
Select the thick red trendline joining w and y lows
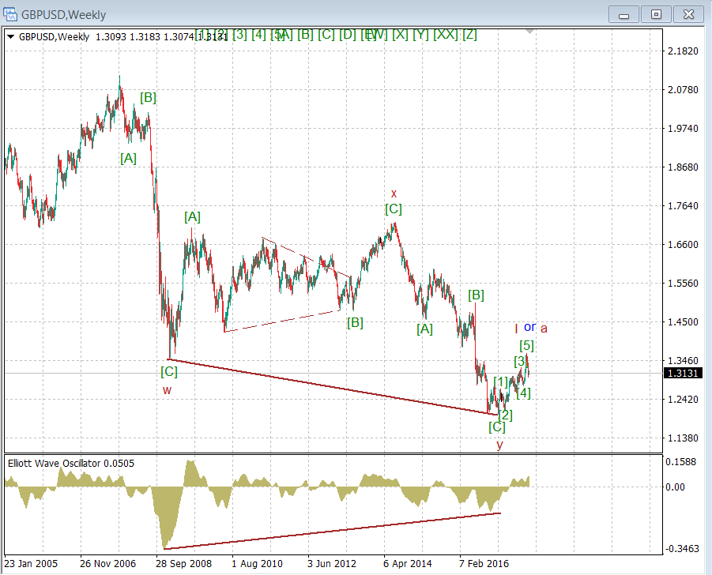pyautogui.click(x=333, y=387)
